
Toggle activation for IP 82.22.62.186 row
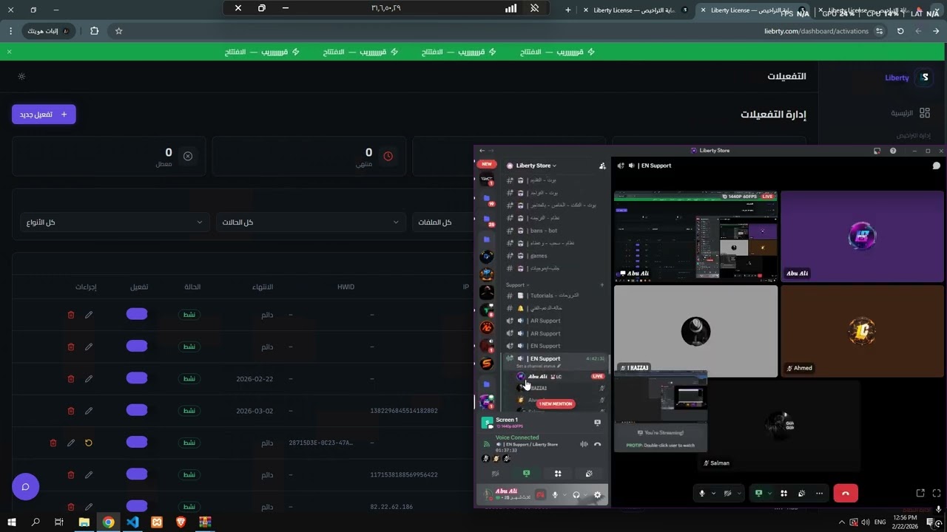pyautogui.click(x=137, y=505)
